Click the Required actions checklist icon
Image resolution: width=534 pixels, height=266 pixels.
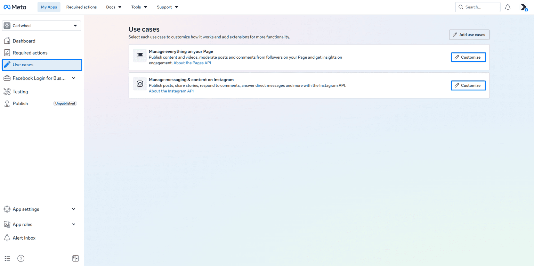[x=7, y=53]
